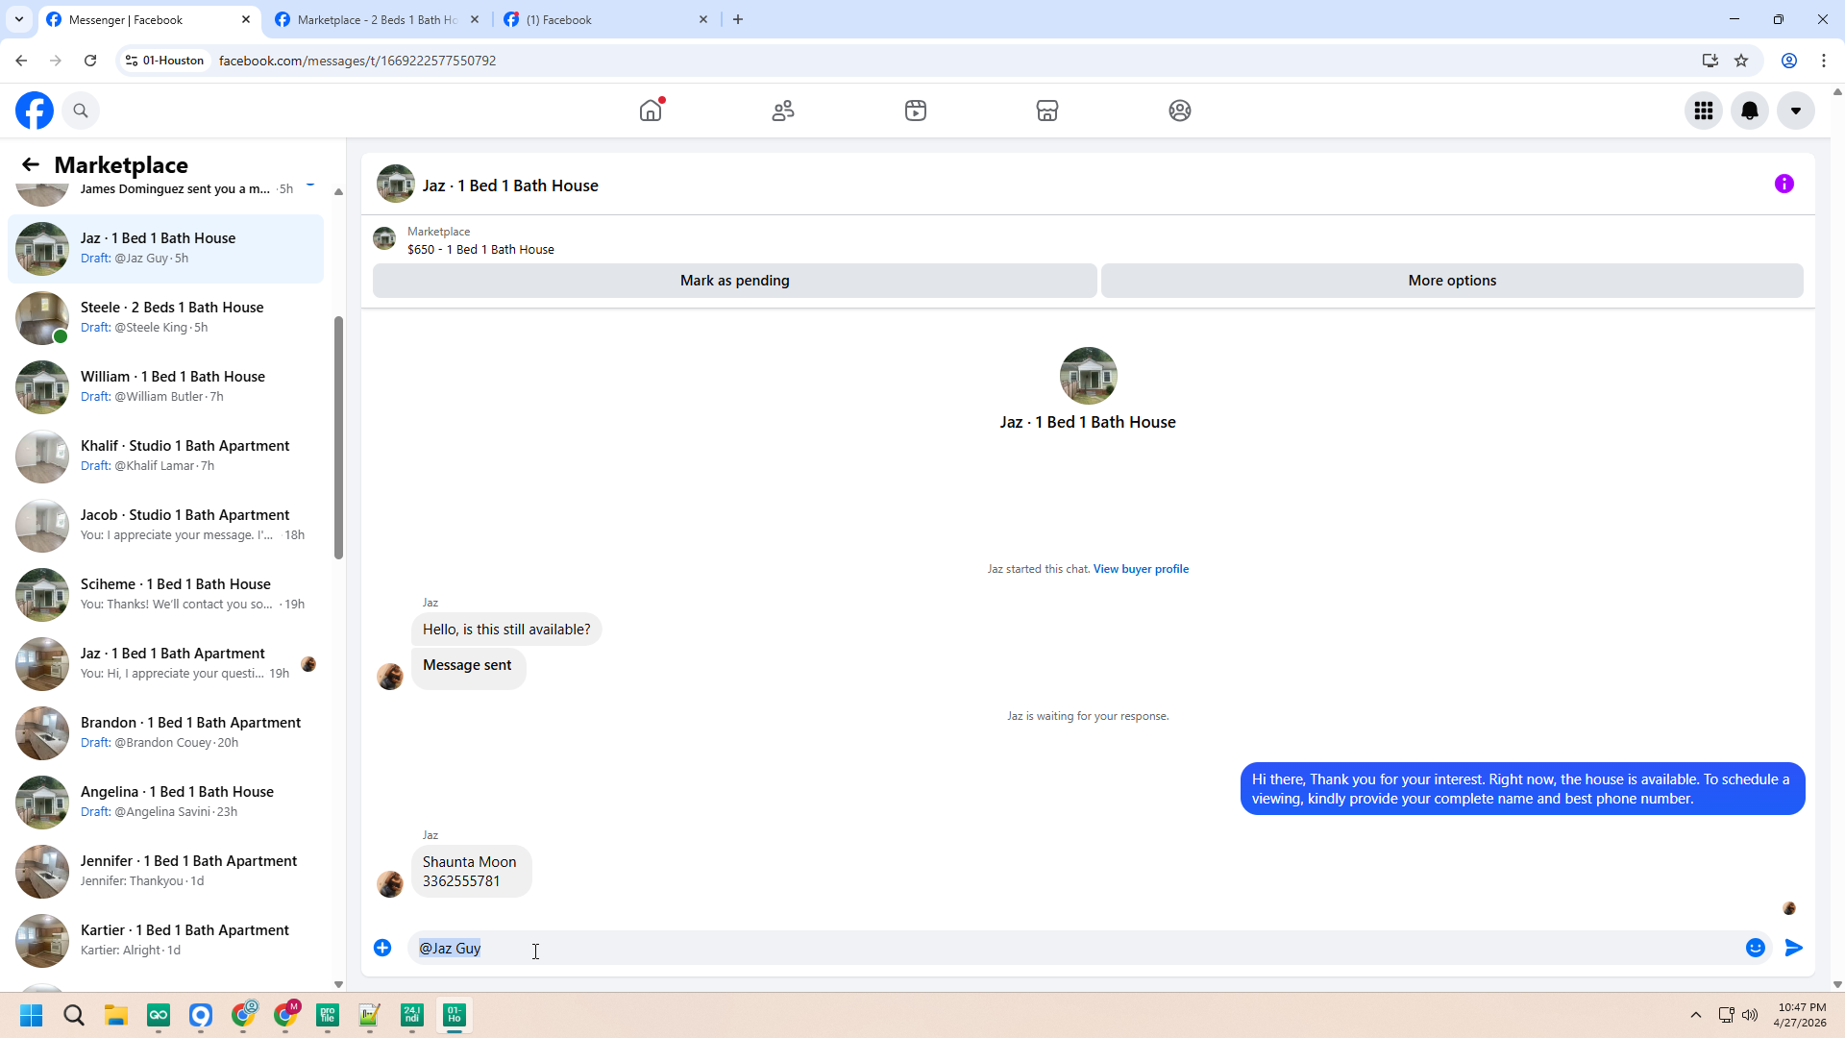Open Friends icon in top navigation

[x=783, y=111]
